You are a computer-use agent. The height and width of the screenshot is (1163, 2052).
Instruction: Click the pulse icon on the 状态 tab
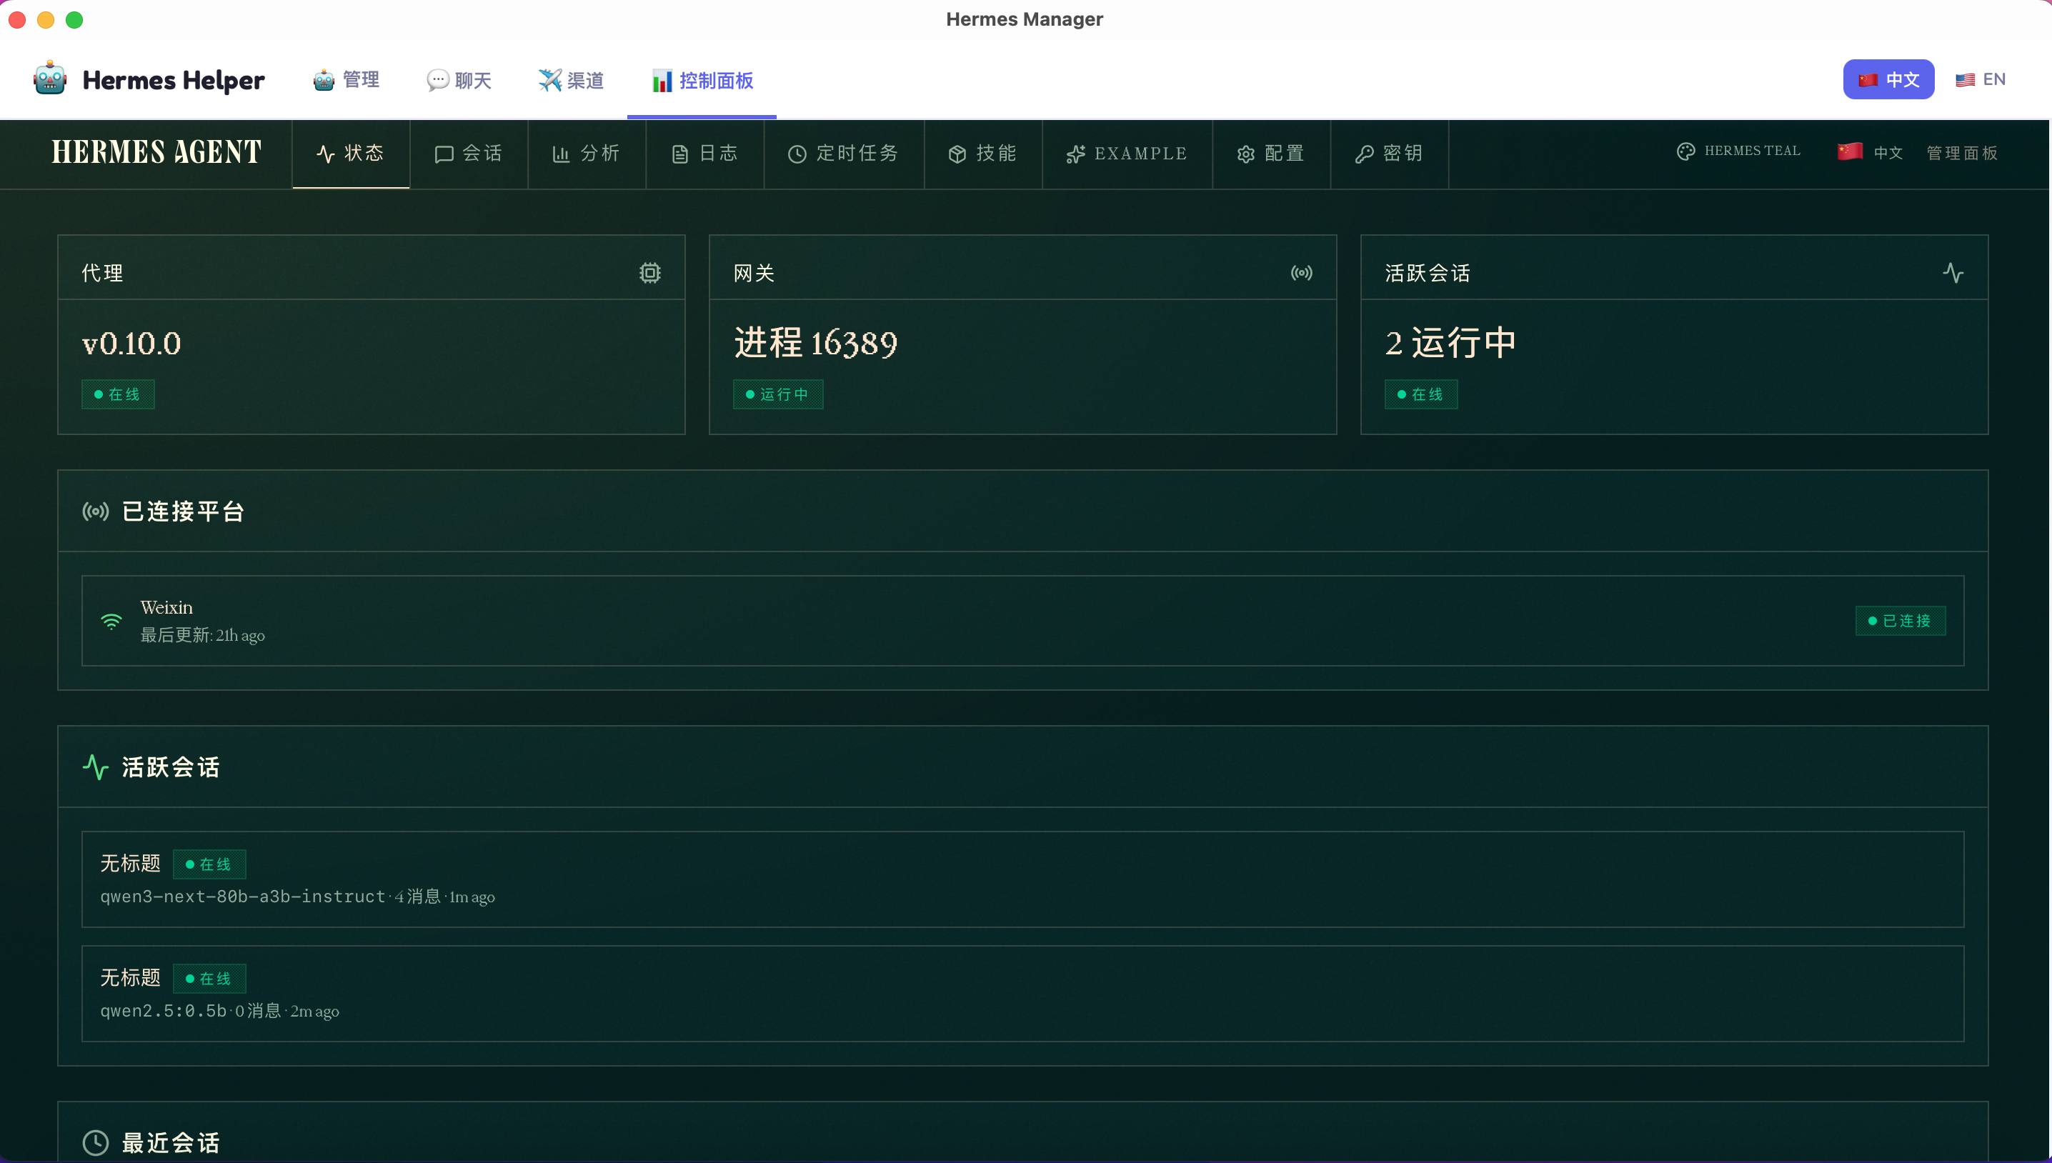click(x=325, y=154)
